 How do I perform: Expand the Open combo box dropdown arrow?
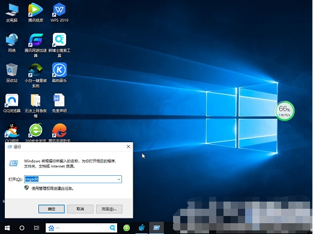coord(119,179)
